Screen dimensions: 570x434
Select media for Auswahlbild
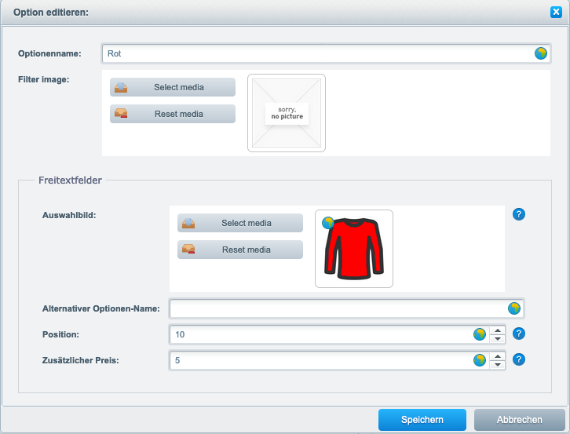[x=240, y=223]
